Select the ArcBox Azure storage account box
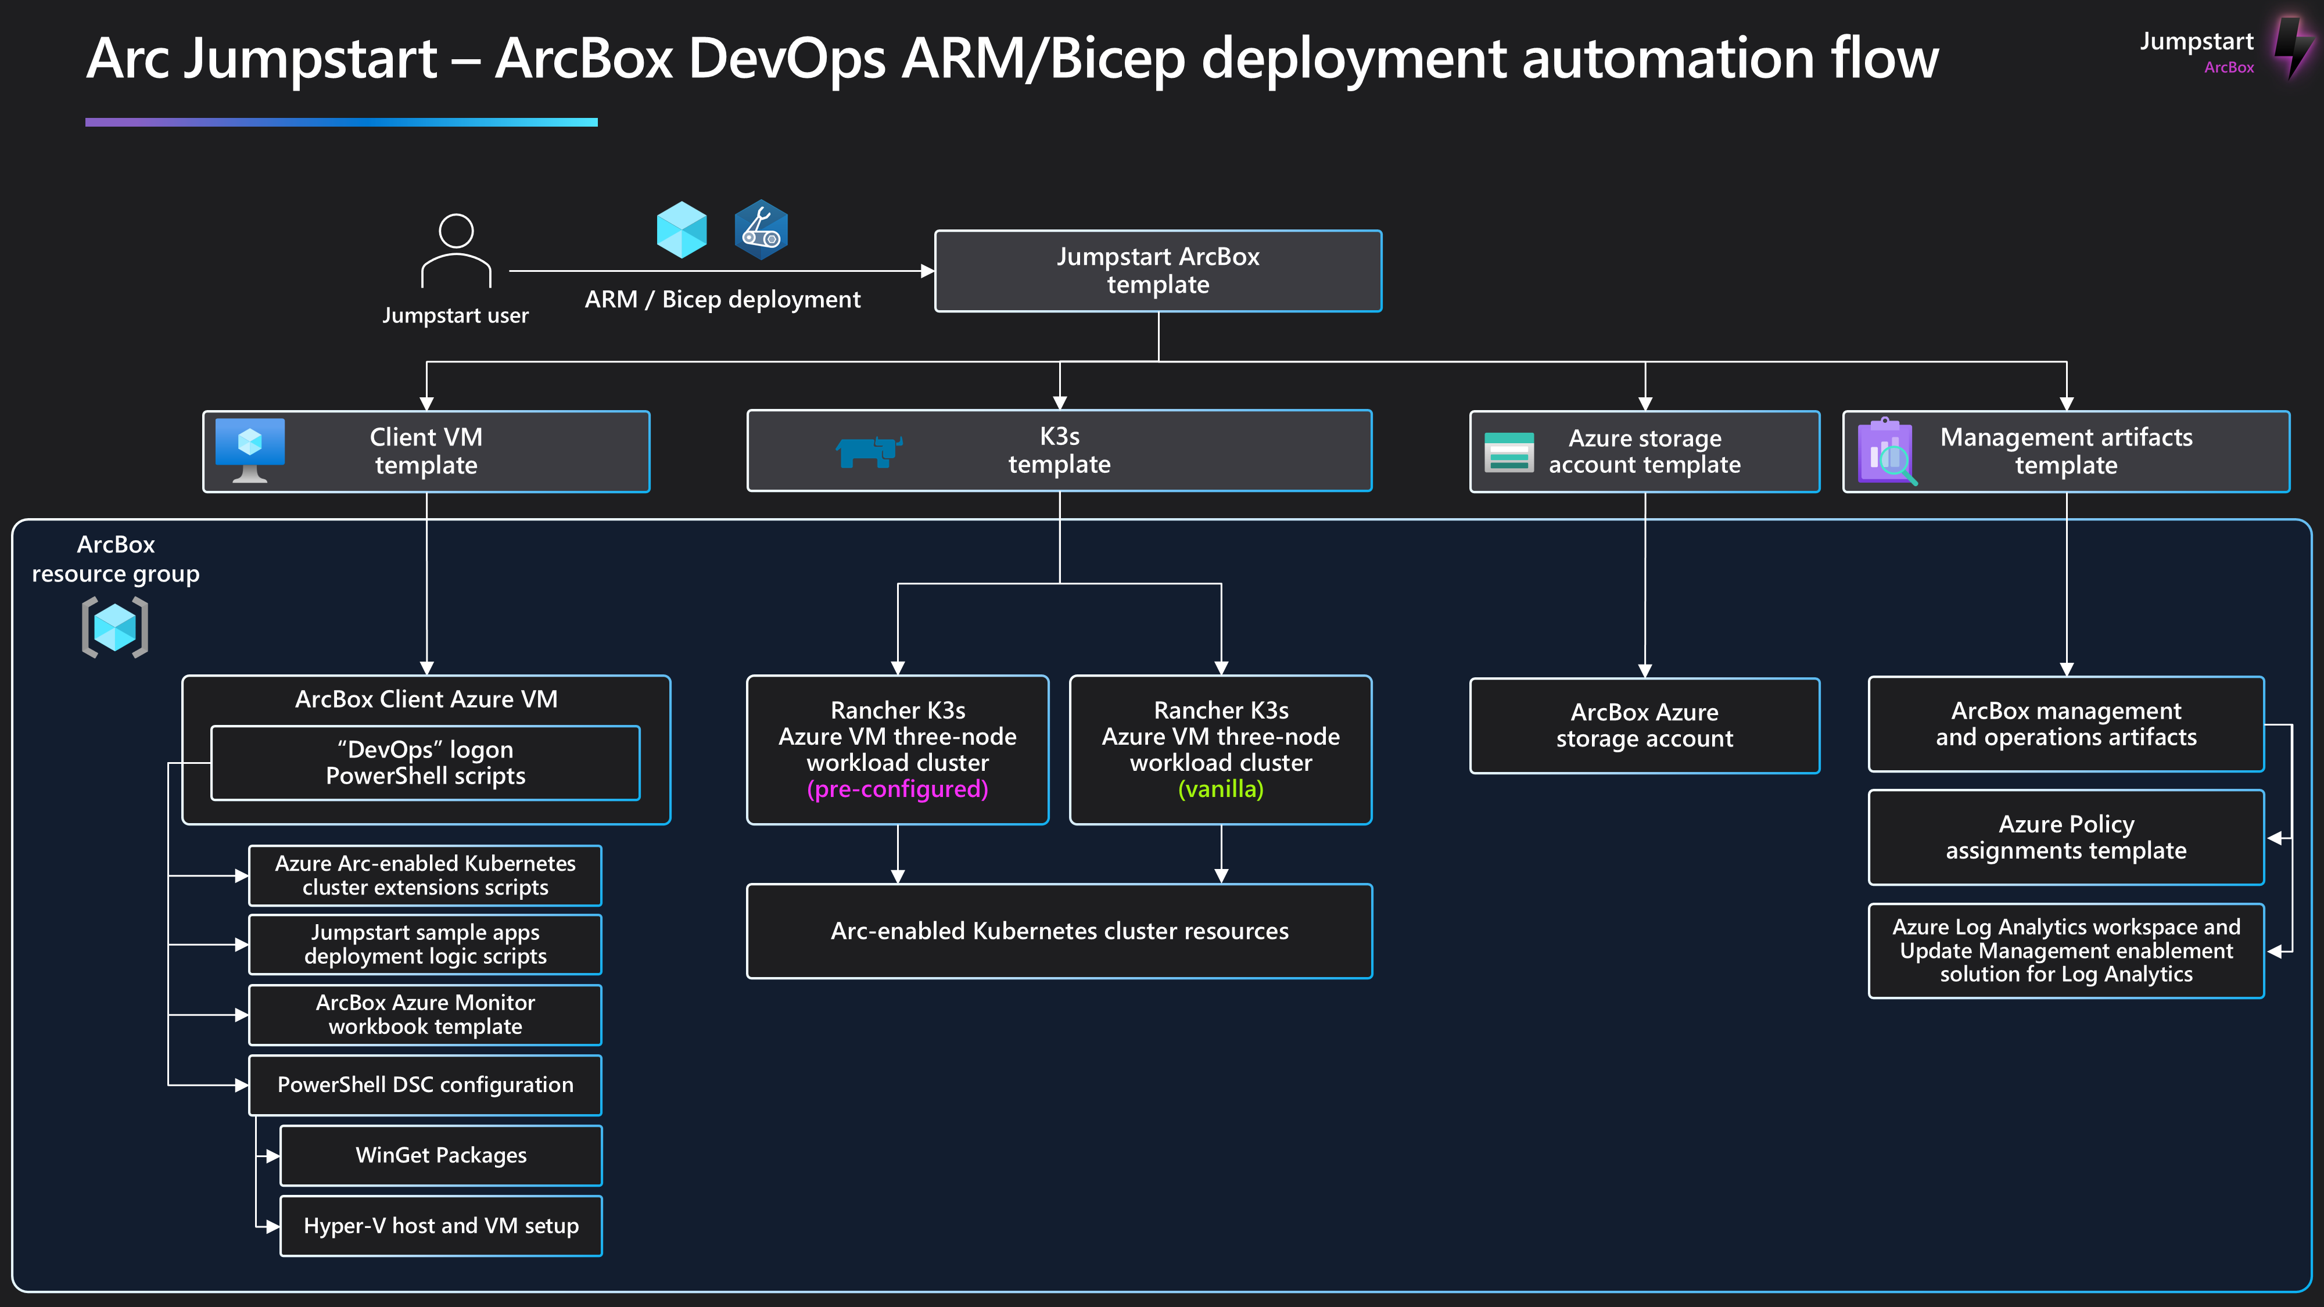Screen dimensions: 2324x1307 click(1644, 725)
